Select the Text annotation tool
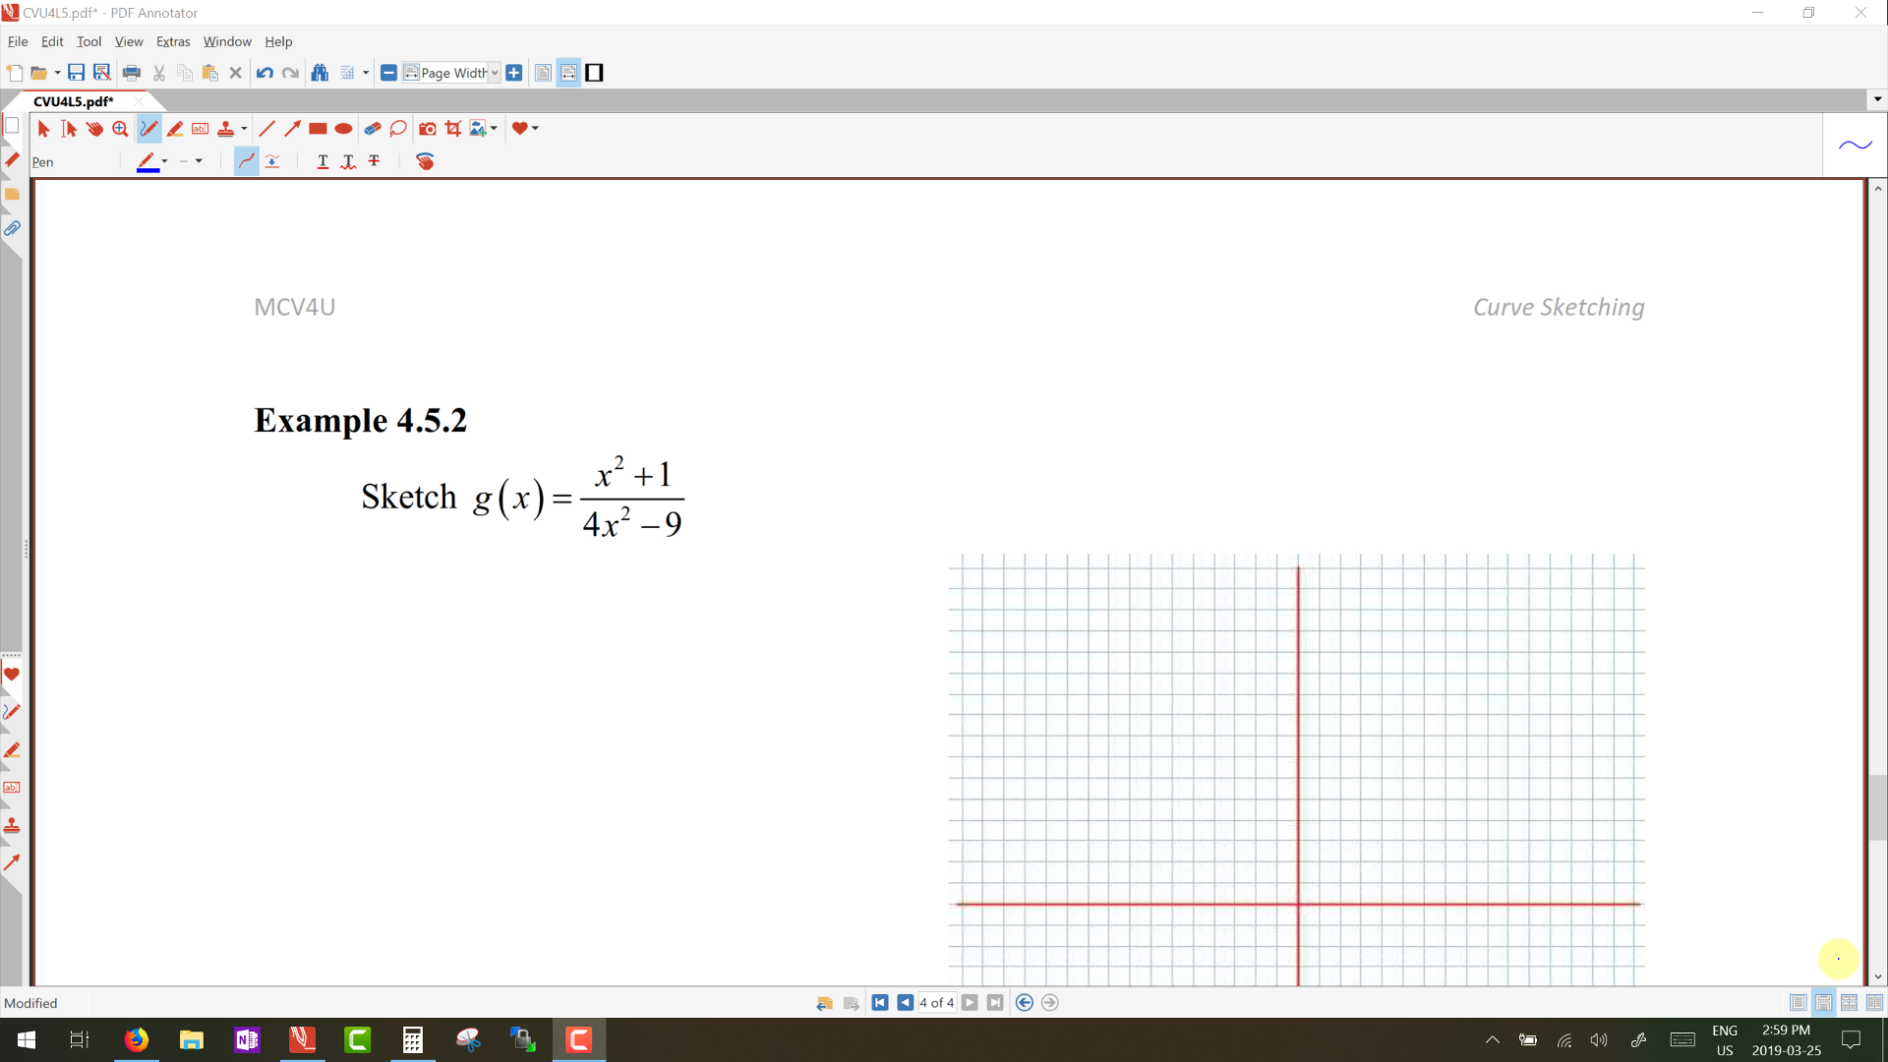Viewport: 1888px width, 1062px height. 201,129
